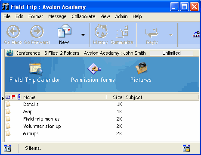Toggle the list view icon at bottom right
201x155 pixels.
click(x=186, y=148)
